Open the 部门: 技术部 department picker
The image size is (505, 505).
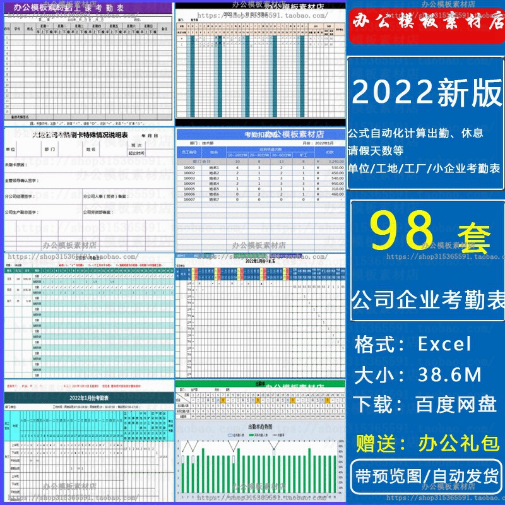coord(202,142)
